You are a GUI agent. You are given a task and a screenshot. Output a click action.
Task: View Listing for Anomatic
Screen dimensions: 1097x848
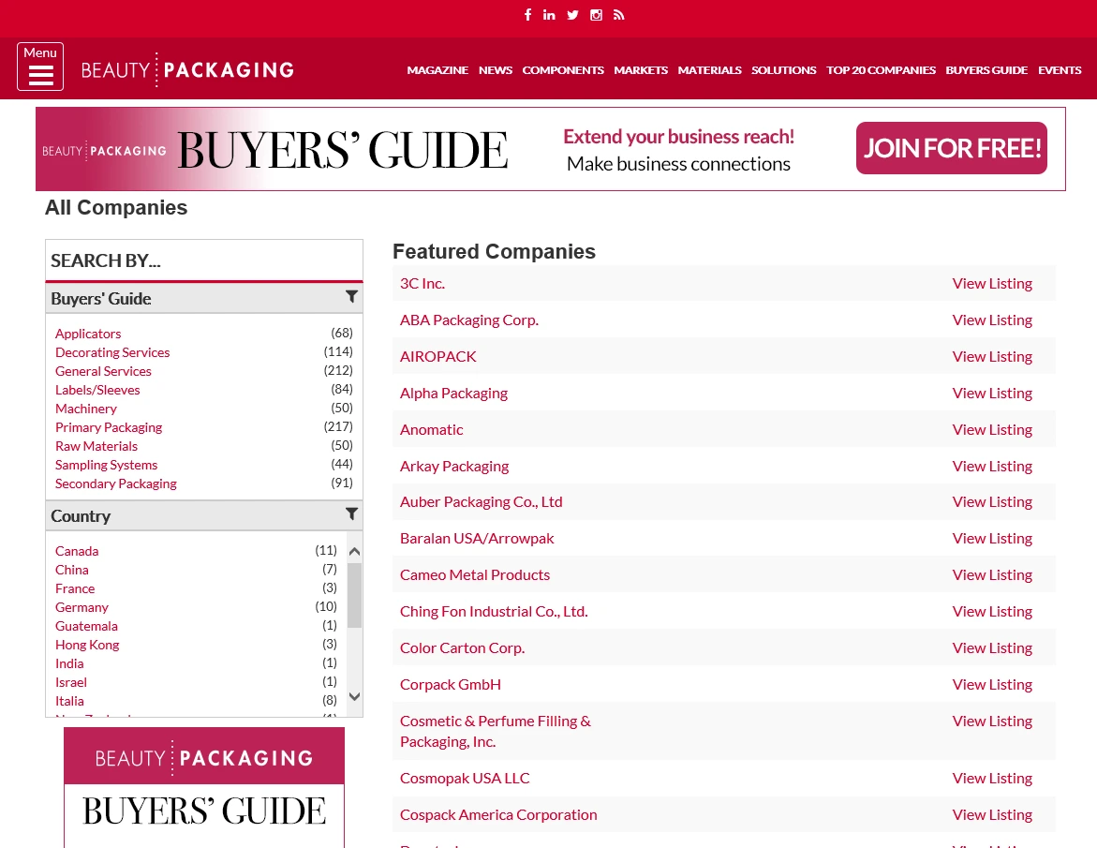tap(992, 429)
